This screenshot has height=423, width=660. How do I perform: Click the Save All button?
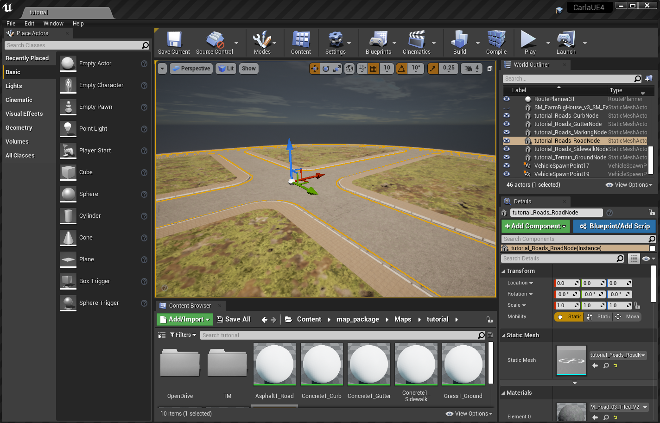coord(234,319)
